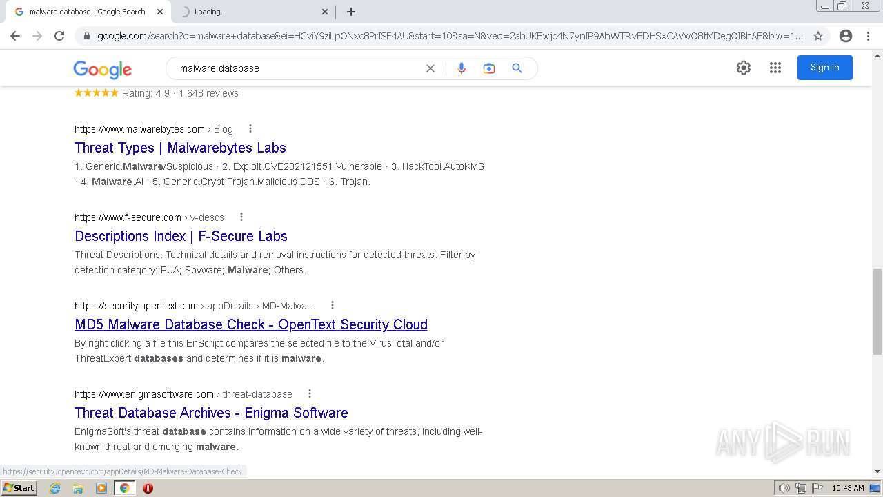Close the malware database tab

(x=160, y=12)
